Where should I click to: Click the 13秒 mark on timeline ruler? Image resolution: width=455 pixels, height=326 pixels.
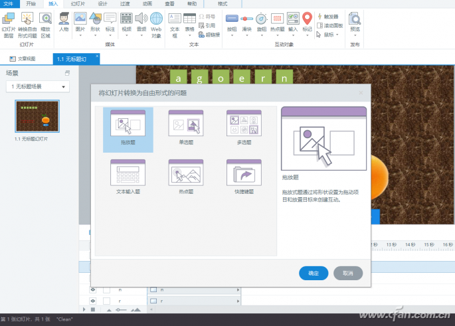pos(391,245)
